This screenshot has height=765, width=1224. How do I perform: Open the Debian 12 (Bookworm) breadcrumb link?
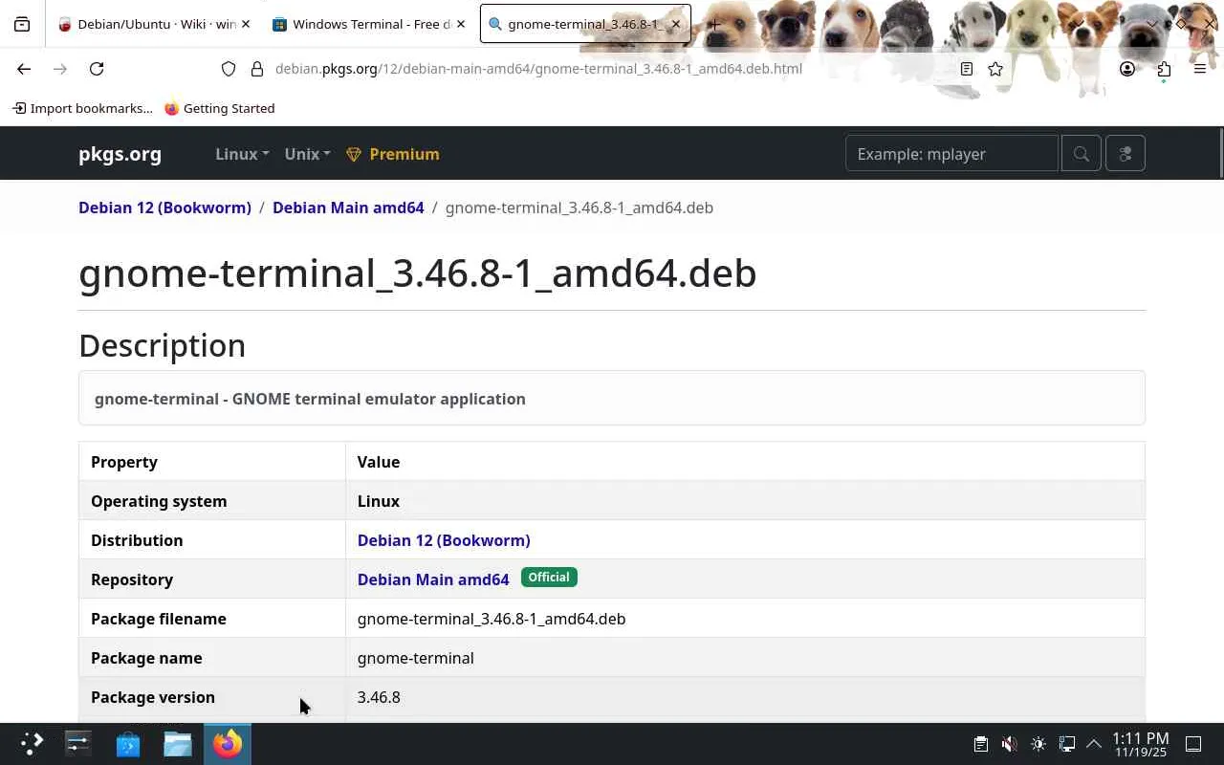tap(164, 208)
